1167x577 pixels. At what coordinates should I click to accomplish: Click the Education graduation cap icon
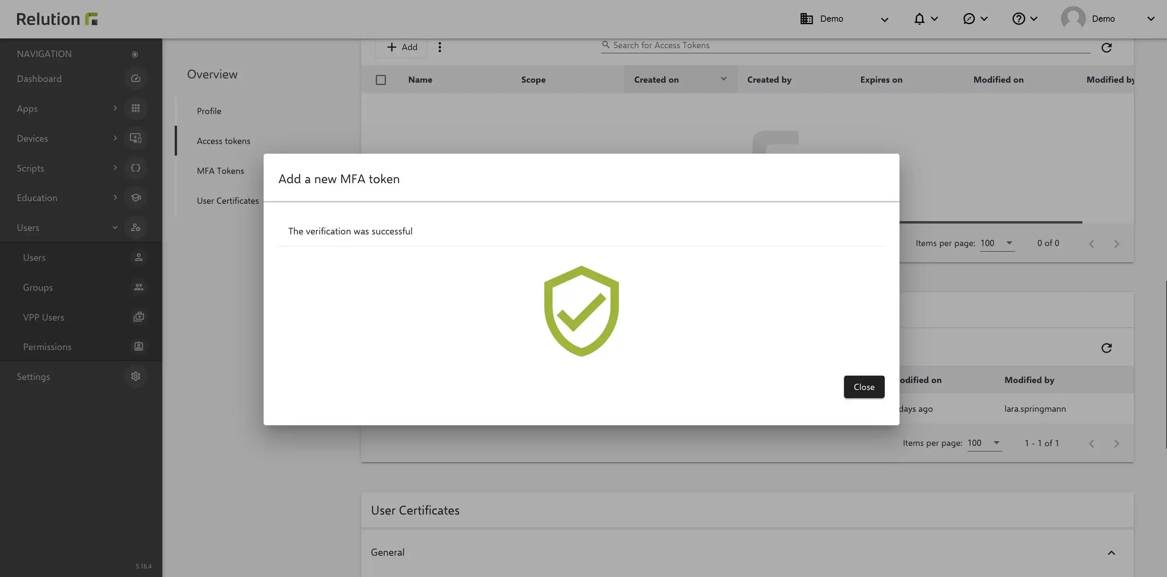pyautogui.click(x=135, y=198)
